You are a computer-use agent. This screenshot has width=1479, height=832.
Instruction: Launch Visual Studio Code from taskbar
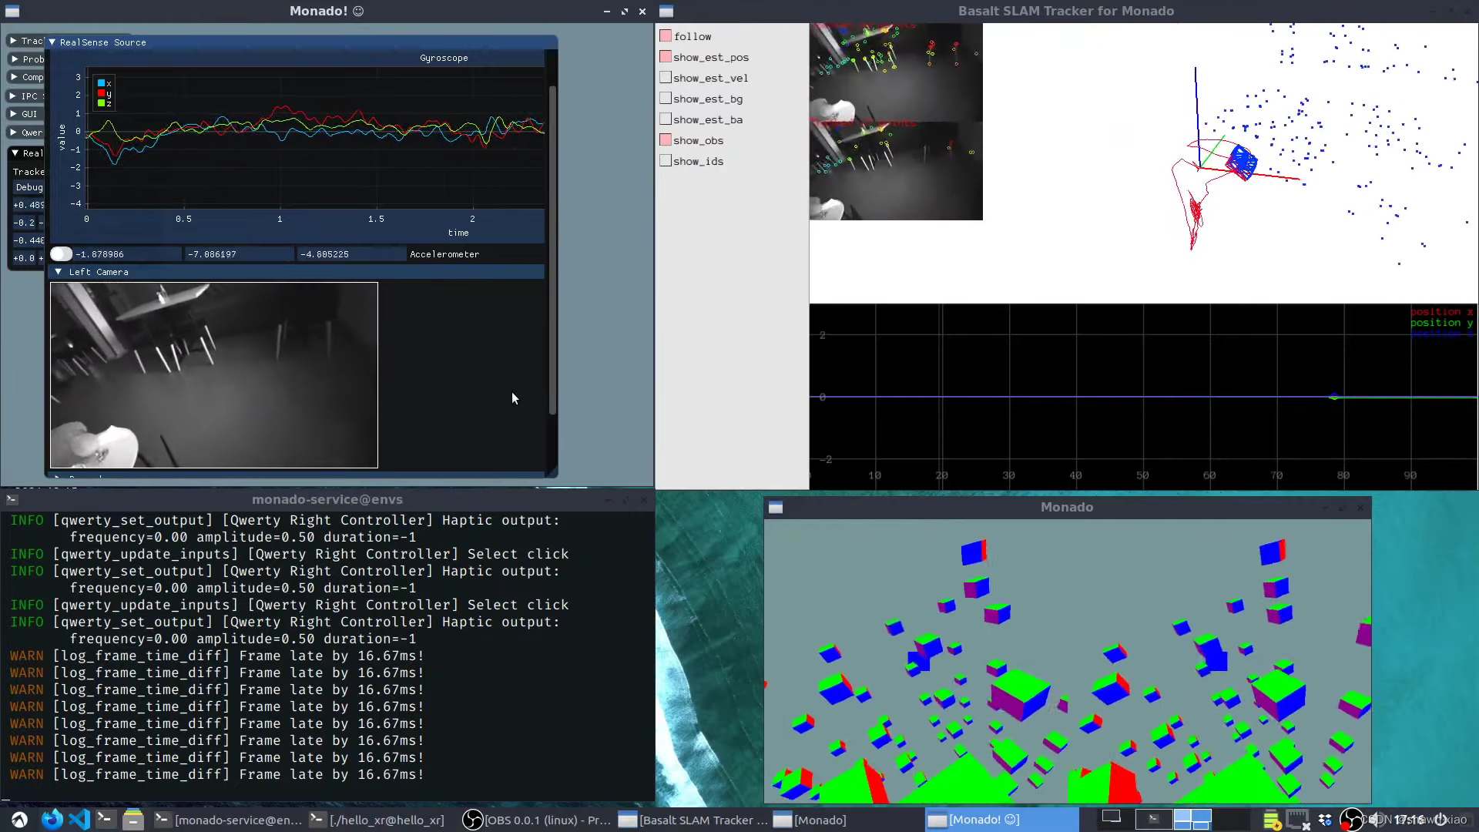(79, 820)
